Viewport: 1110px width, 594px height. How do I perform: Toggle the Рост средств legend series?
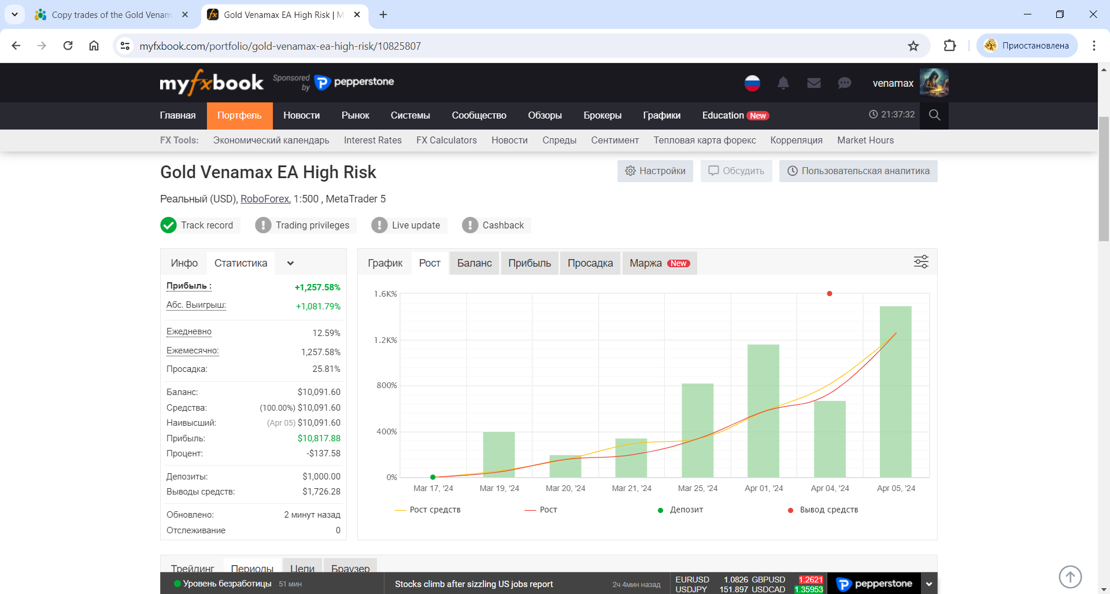428,510
